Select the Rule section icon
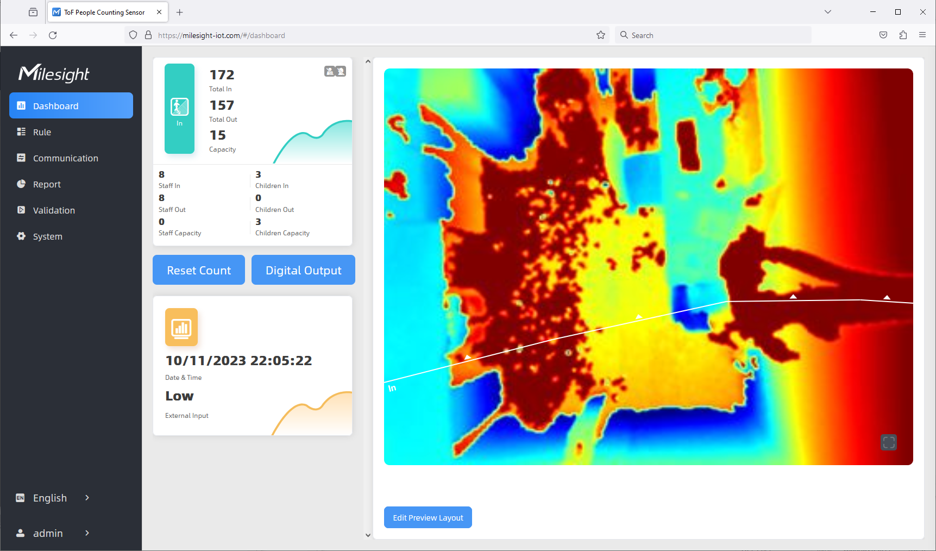 [21, 132]
